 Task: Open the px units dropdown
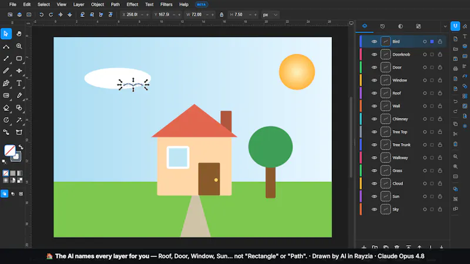(270, 15)
